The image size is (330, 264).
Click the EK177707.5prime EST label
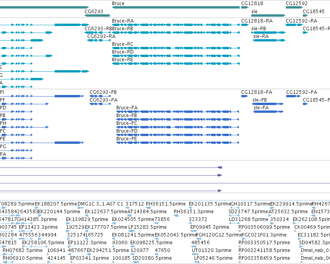(106, 227)
